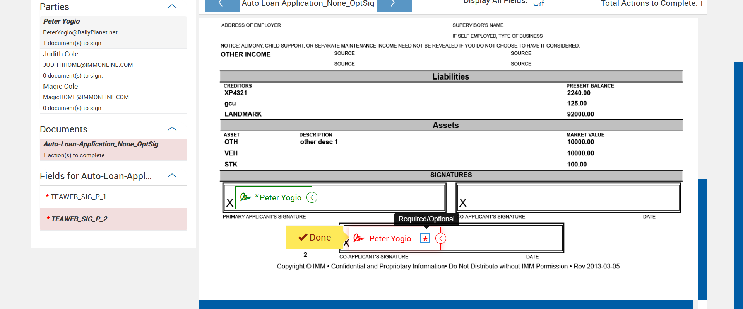Click asset STK

pyautogui.click(x=231, y=165)
